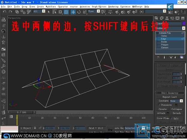Viewport: 187px width, 140px height.
Task: Open the Modifier List dropdown
Action: (x=184, y=28)
